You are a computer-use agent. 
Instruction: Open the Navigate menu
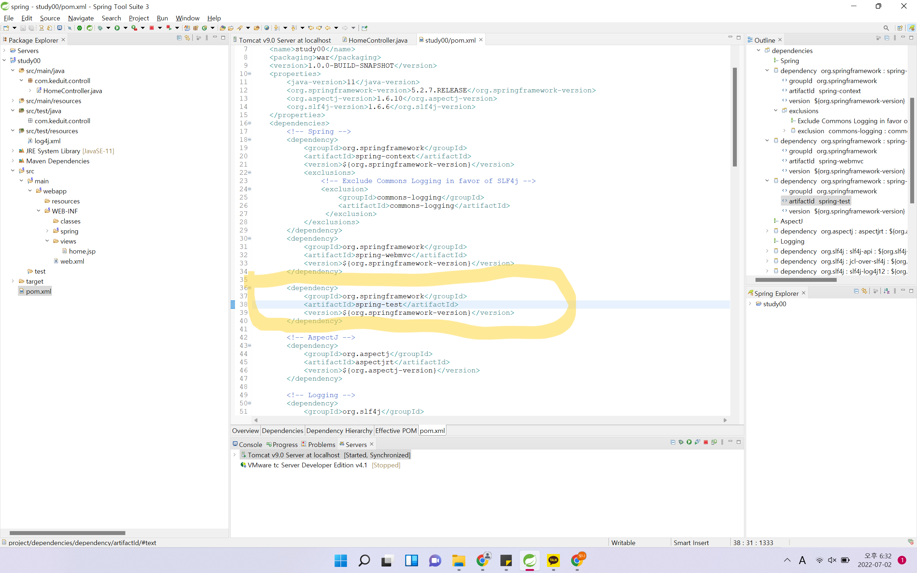(81, 18)
